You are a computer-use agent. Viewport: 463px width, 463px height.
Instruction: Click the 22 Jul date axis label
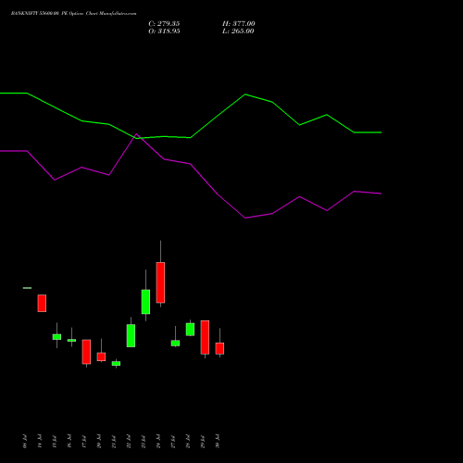[x=129, y=441]
